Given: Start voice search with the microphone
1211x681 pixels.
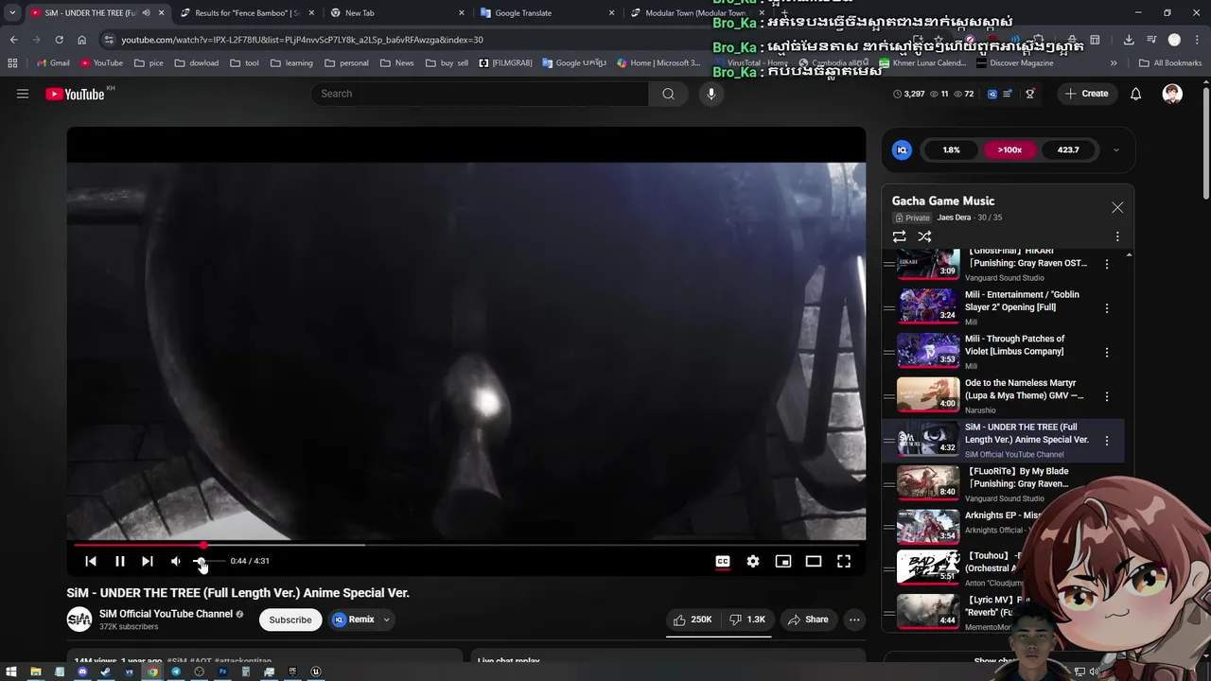Looking at the screenshot, I should (x=711, y=94).
